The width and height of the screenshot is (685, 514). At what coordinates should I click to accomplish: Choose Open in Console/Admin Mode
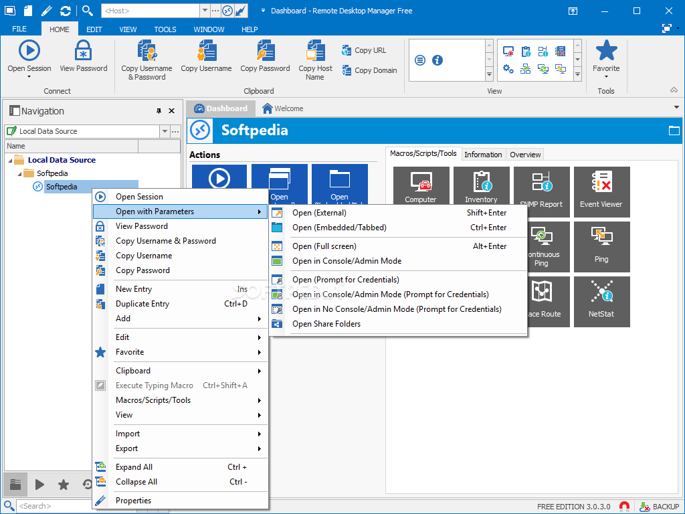point(397,261)
